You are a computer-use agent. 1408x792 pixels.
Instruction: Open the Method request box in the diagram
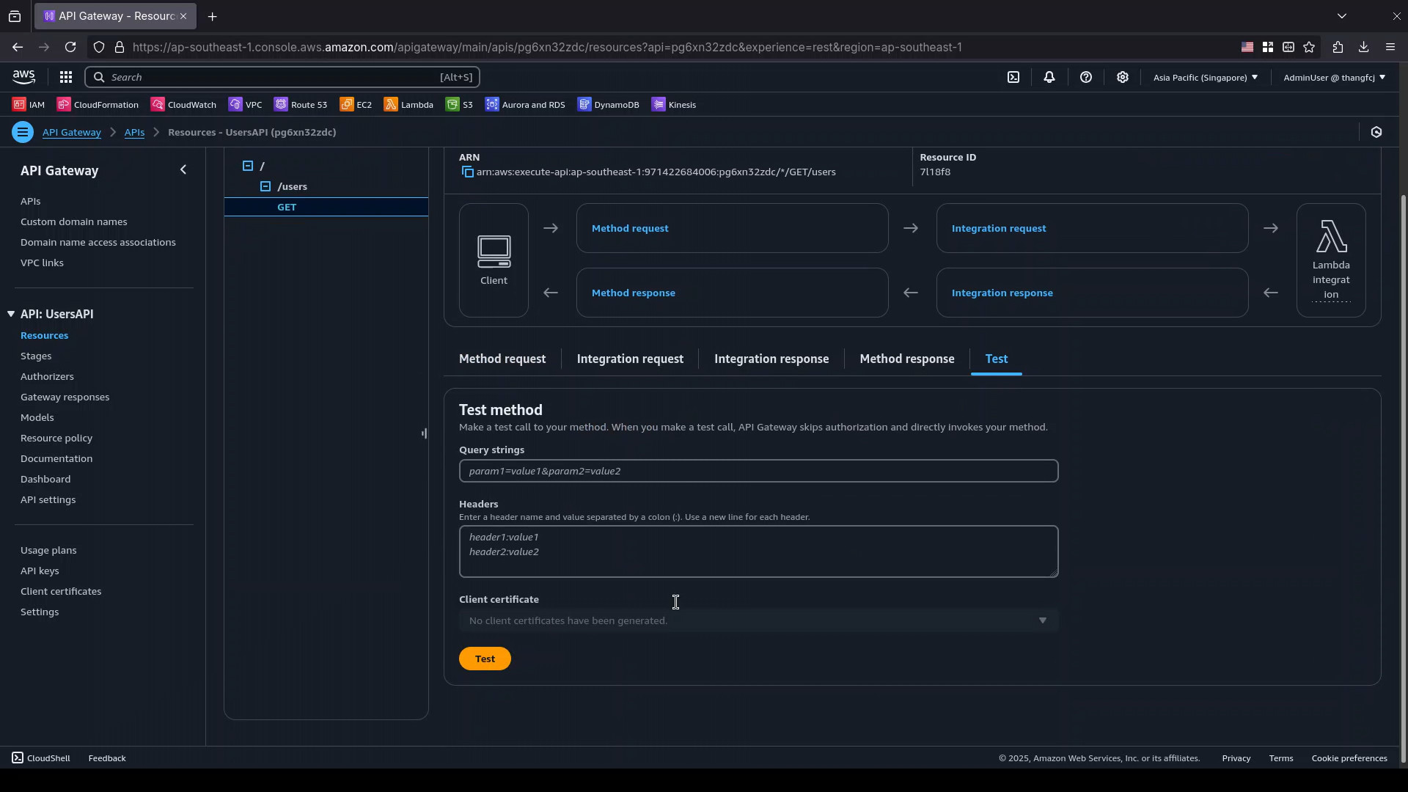[732, 228]
